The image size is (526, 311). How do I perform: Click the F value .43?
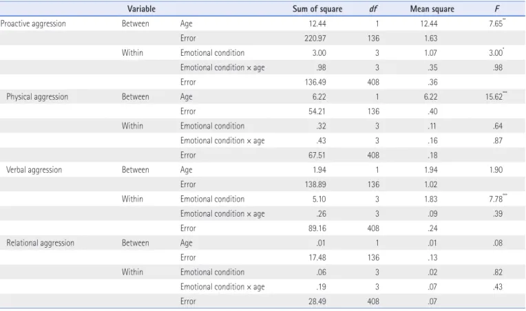pyautogui.click(x=498, y=287)
